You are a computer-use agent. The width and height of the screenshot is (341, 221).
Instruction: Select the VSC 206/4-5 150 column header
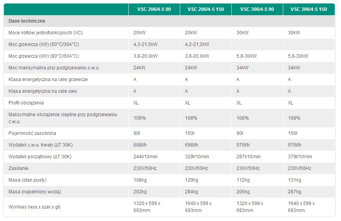click(206, 9)
